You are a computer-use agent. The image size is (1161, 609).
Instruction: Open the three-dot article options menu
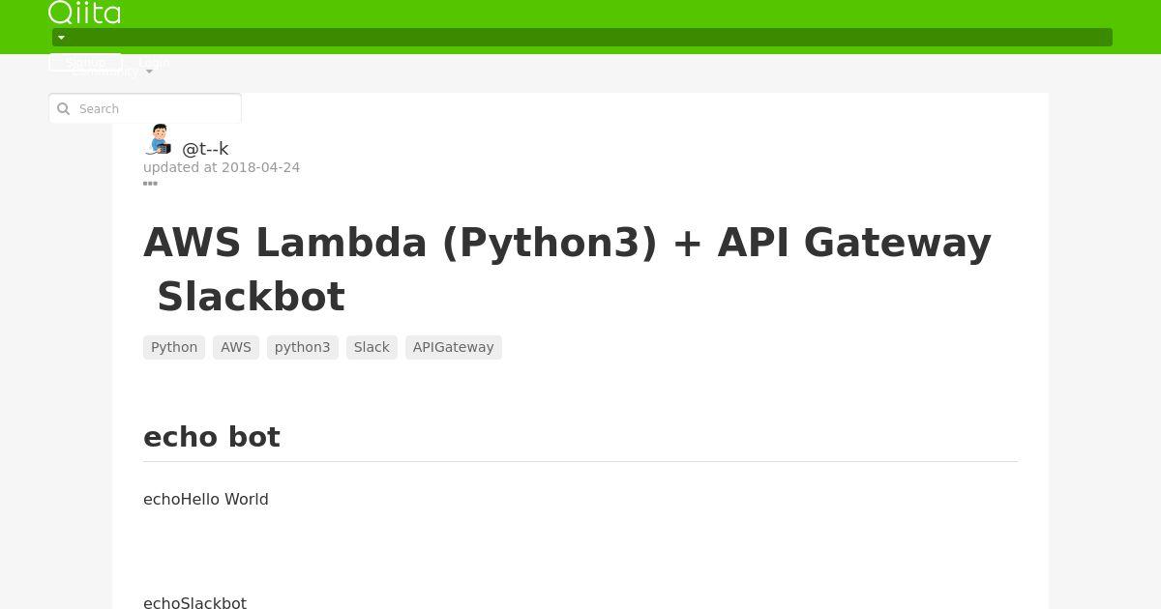click(x=150, y=183)
